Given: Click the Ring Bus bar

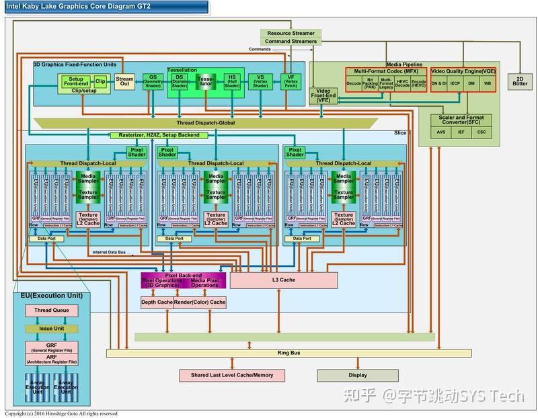Looking at the screenshot, I should 289,351.
